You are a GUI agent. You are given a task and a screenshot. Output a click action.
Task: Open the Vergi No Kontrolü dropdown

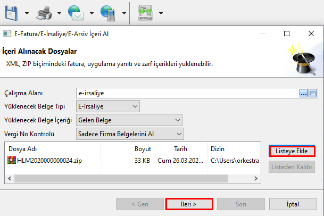point(179,134)
